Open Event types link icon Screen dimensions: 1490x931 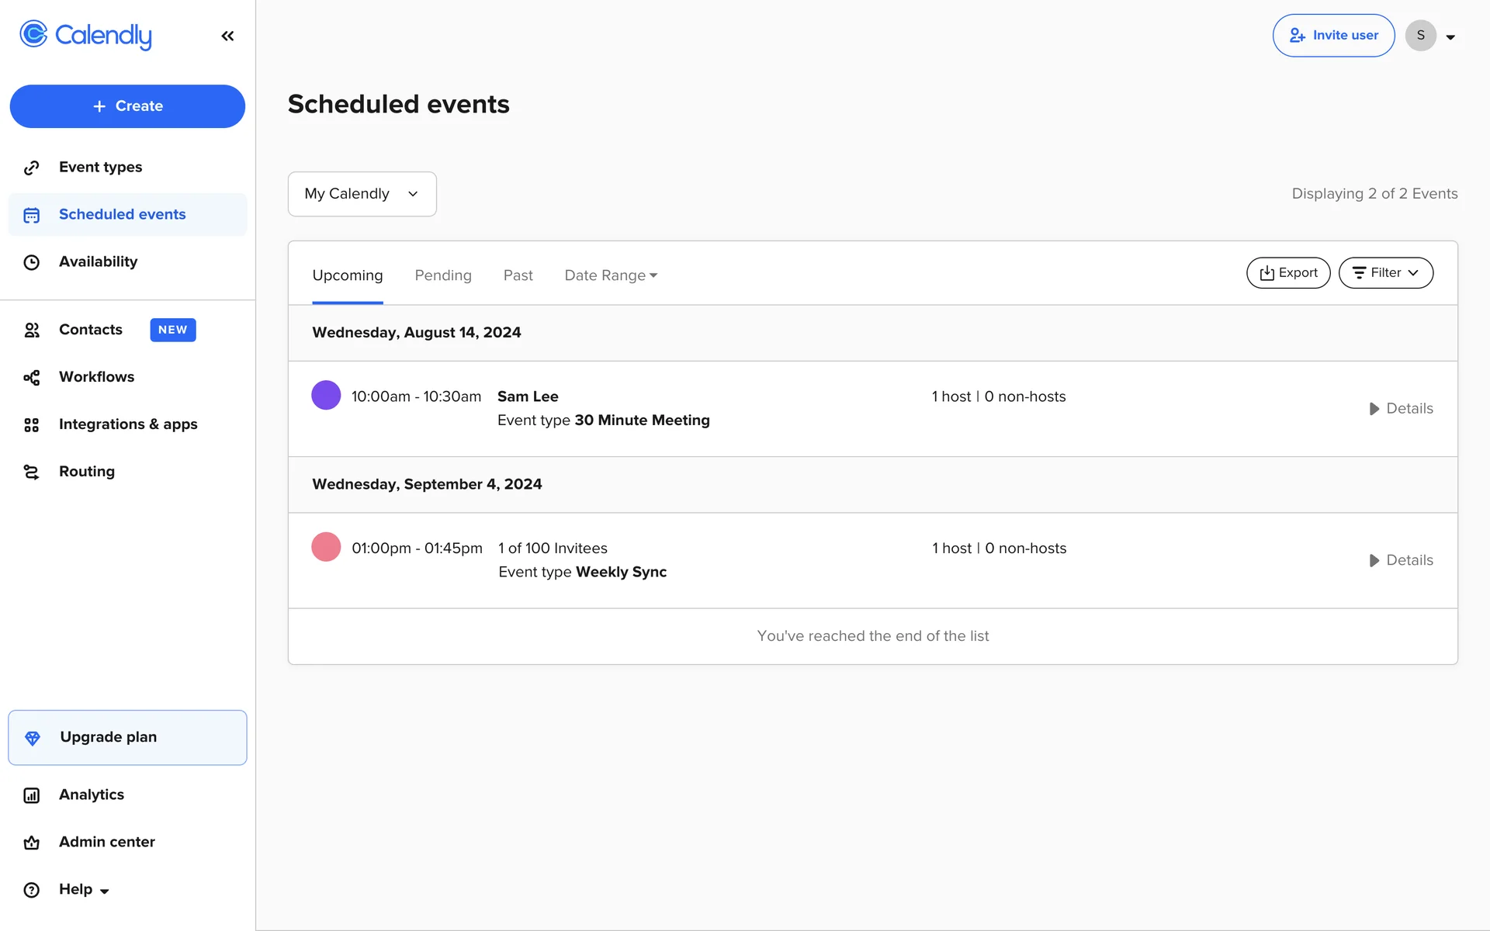(x=32, y=168)
